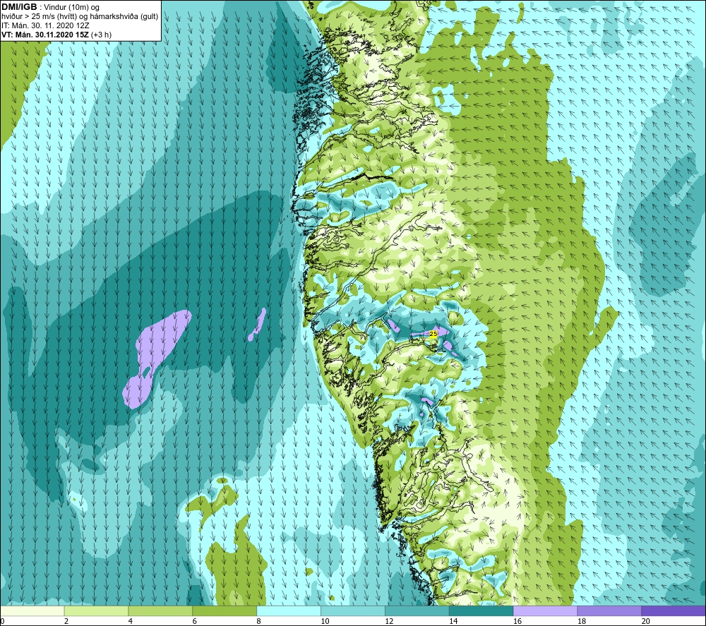Click the scale label '14'
Image resolution: width=706 pixels, height=626 pixels.
(453, 622)
